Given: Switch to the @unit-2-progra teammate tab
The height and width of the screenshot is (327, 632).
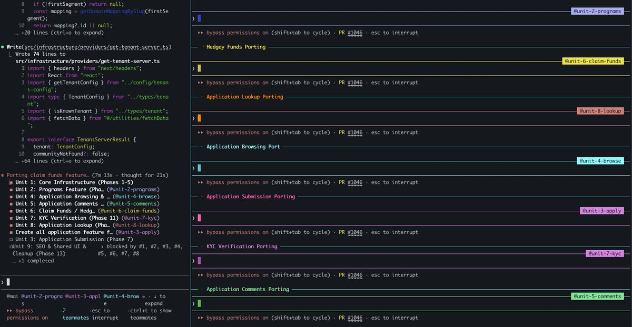Looking at the screenshot, I should point(42,297).
